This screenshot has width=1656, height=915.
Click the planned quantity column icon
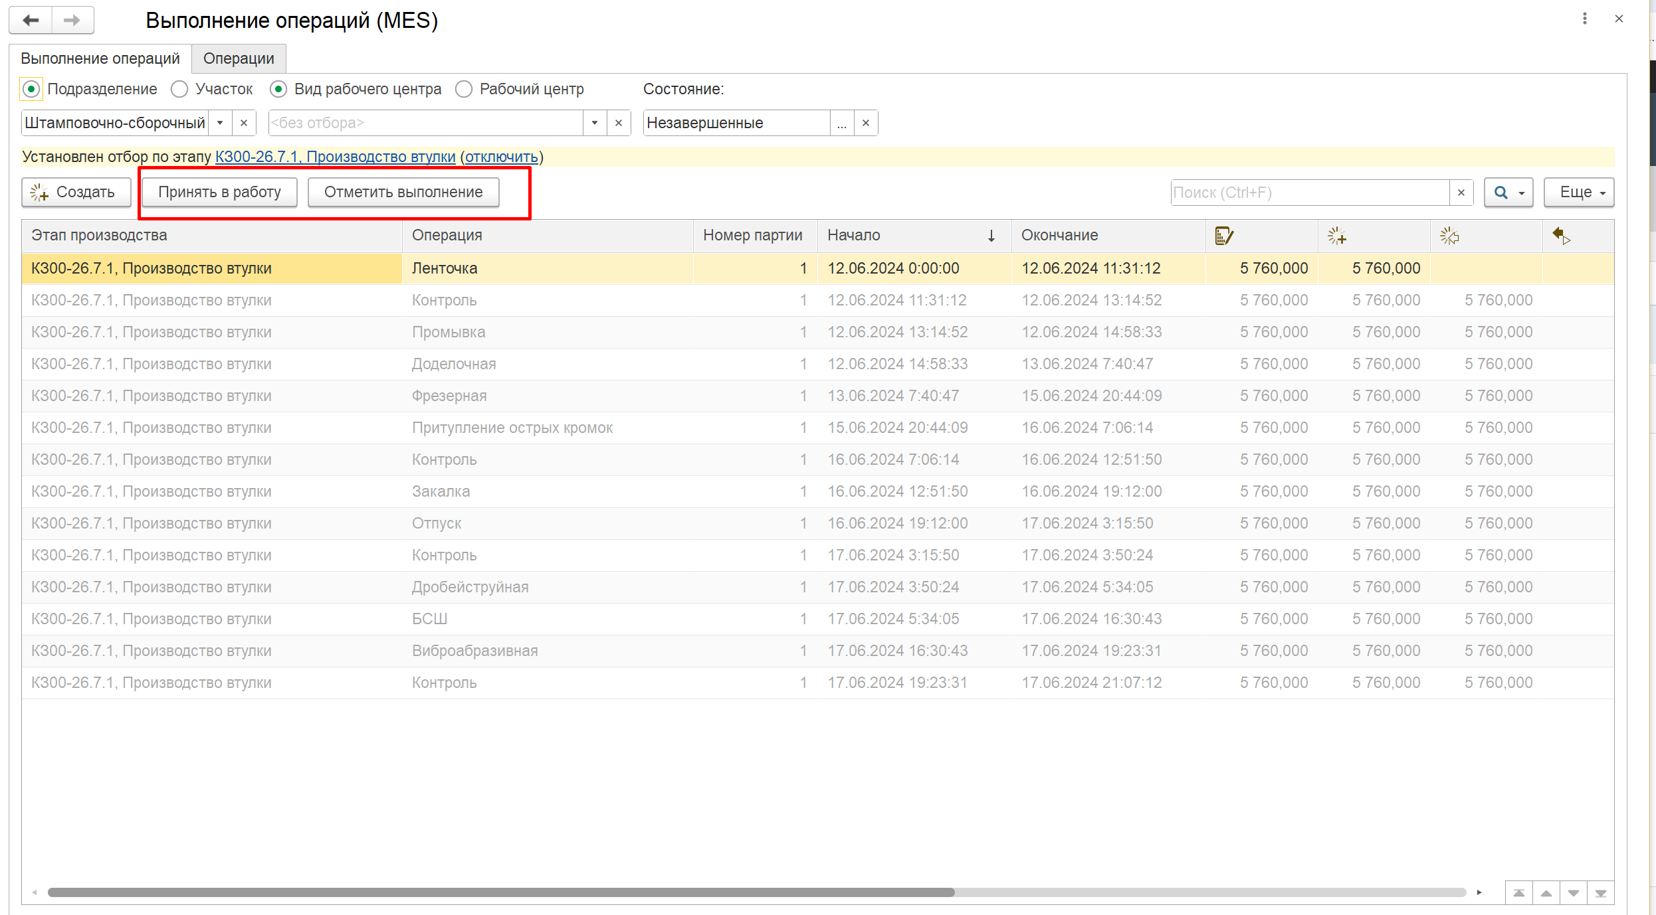pos(1223,236)
